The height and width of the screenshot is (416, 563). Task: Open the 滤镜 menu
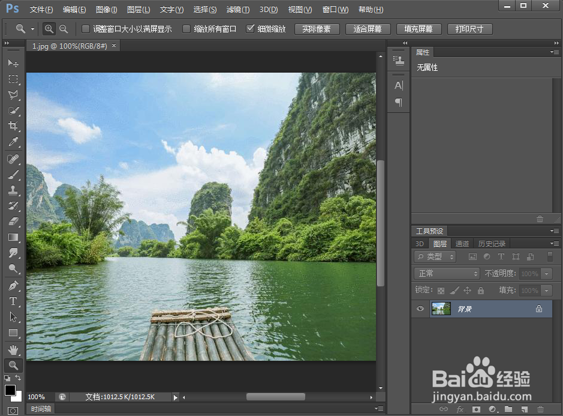(x=237, y=9)
